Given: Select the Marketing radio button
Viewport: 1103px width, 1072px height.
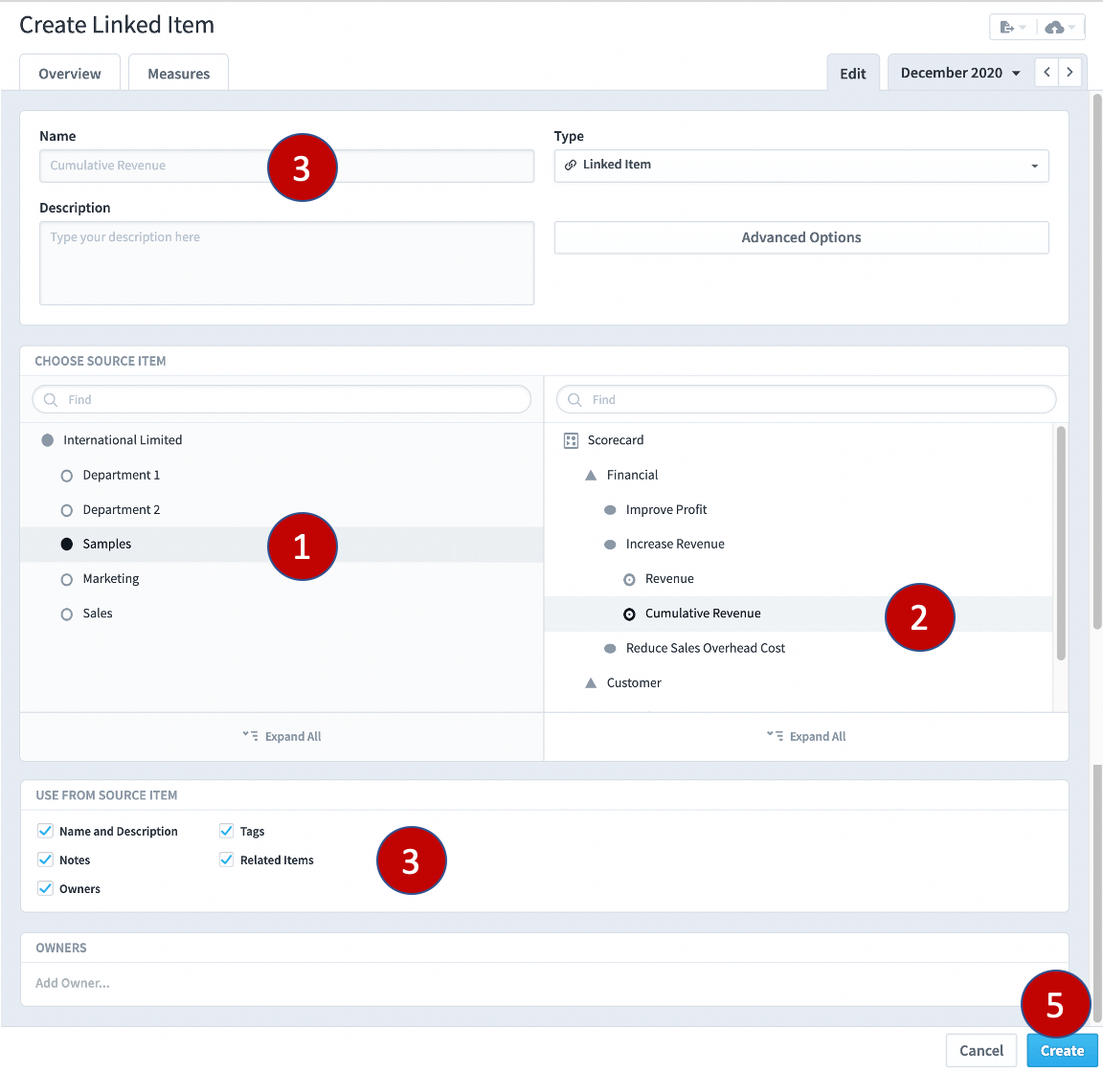Looking at the screenshot, I should pos(65,578).
